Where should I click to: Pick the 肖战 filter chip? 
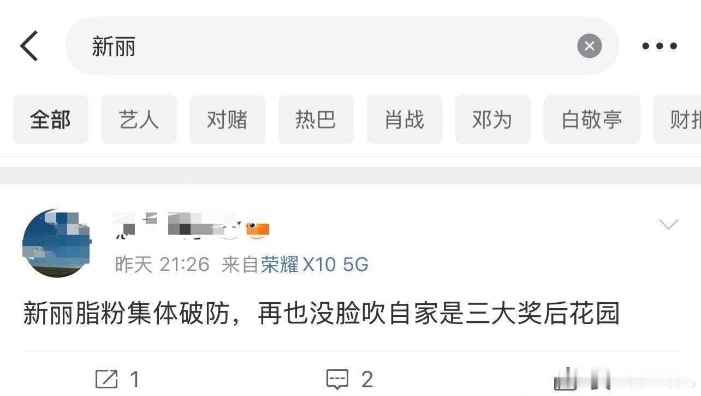405,119
